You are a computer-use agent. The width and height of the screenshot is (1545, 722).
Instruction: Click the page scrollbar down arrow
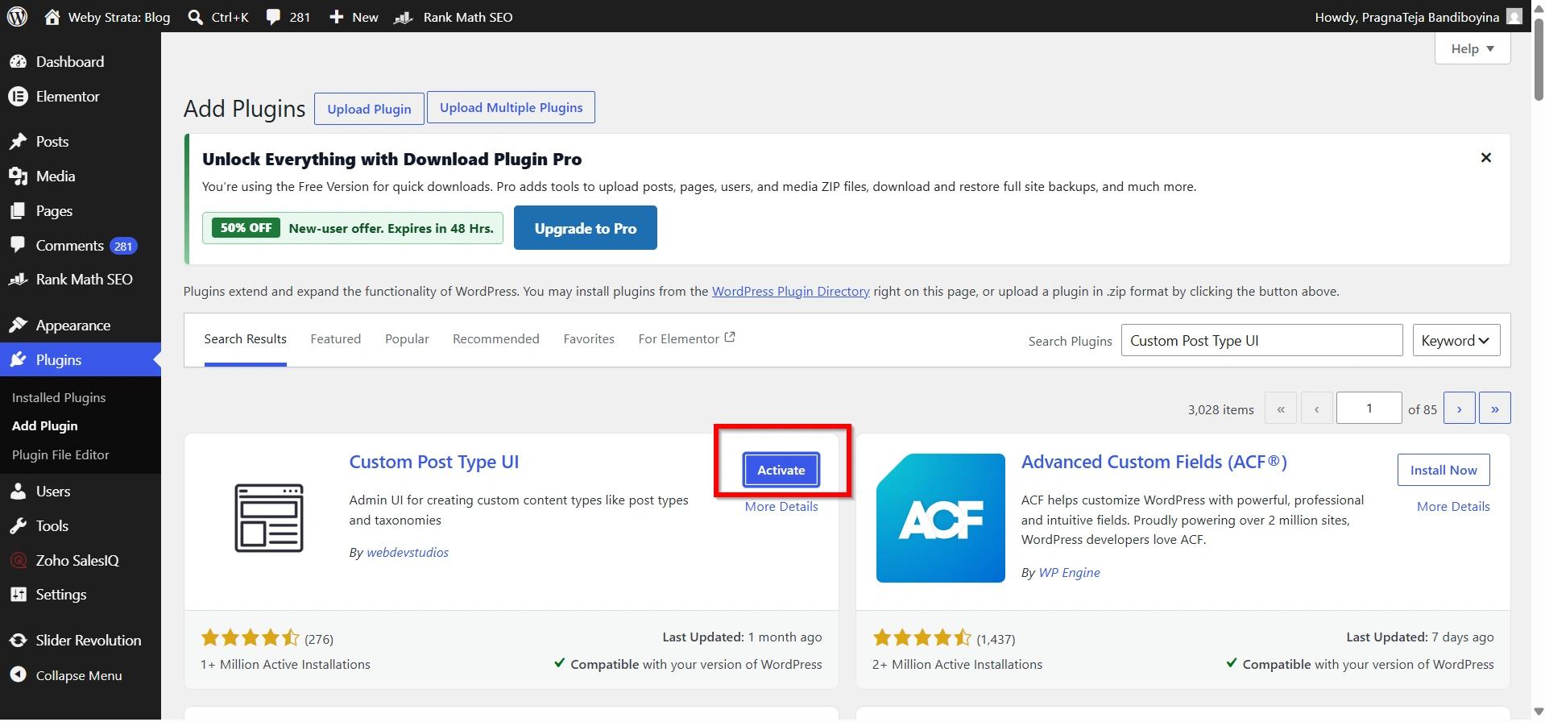pos(1538,712)
